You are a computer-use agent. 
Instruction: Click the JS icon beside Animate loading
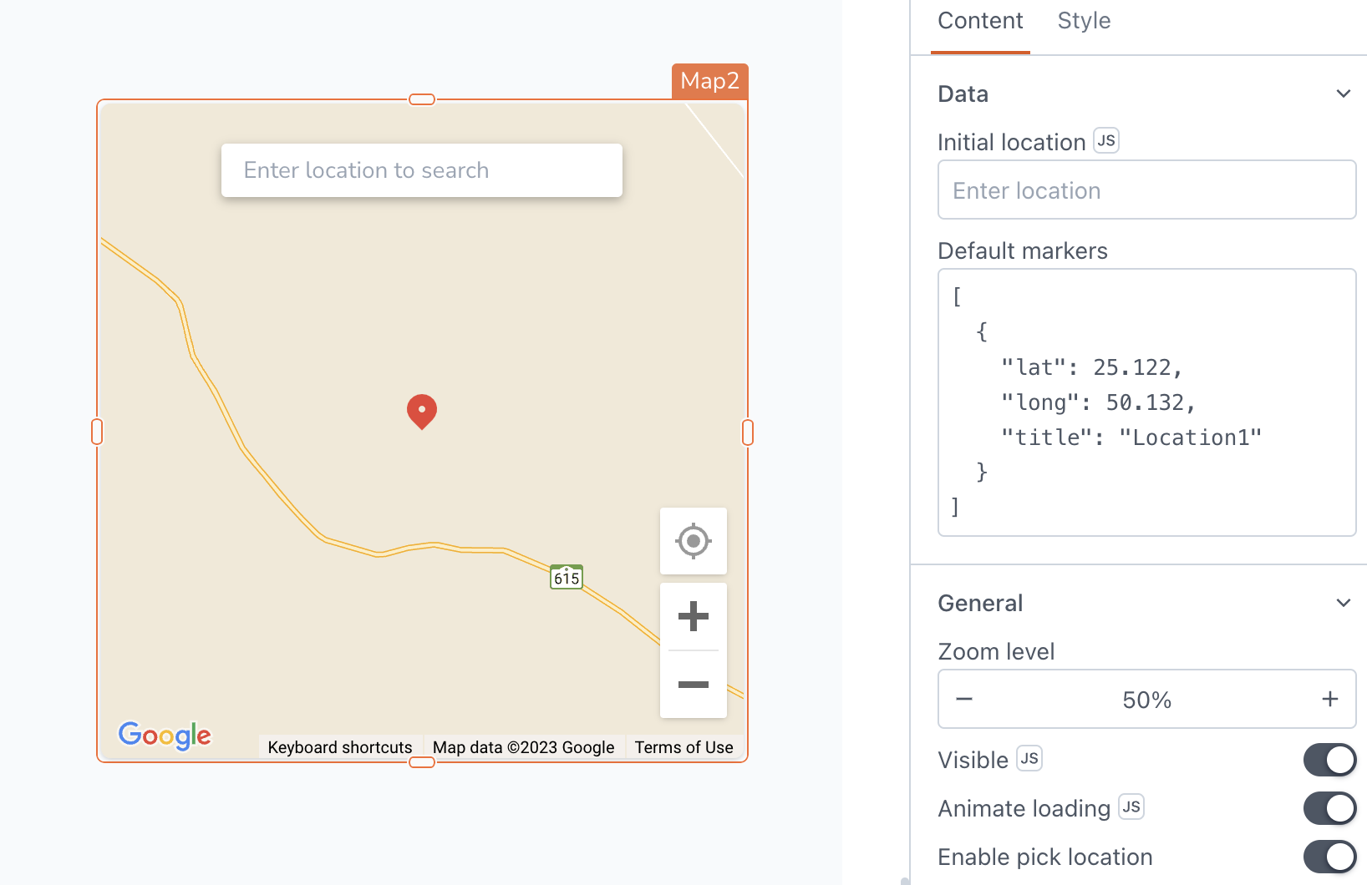[x=1131, y=807]
